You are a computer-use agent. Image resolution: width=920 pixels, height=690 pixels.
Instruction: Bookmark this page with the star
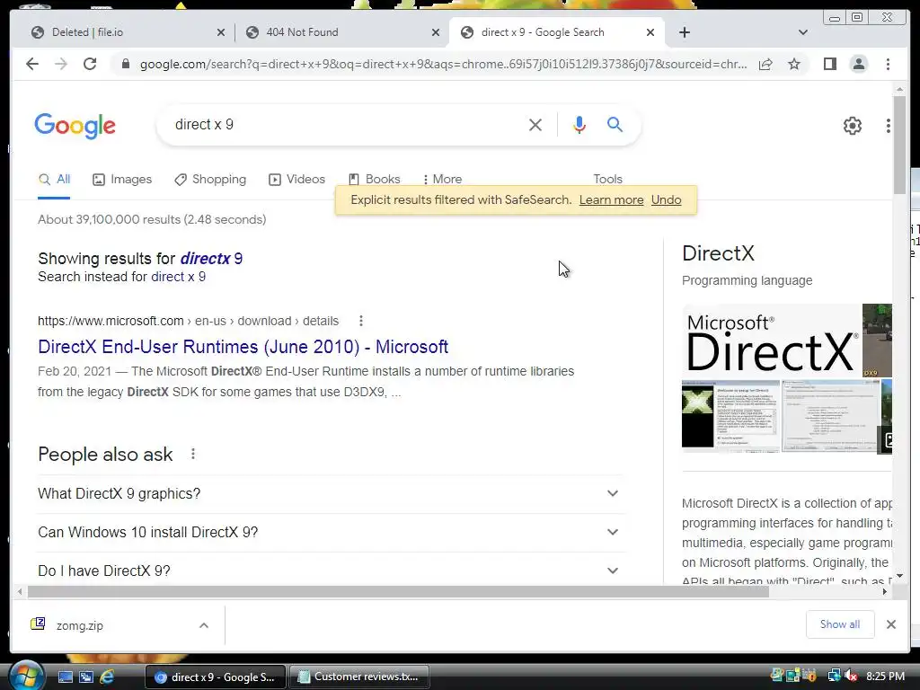click(794, 64)
